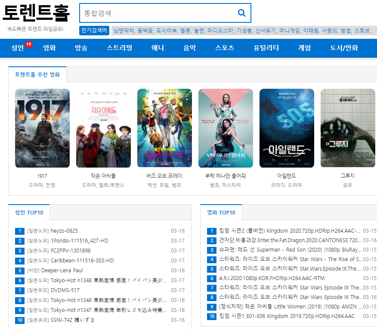Open the 영화 navigation menu
The height and width of the screenshot is (330, 377).
[x=49, y=48]
